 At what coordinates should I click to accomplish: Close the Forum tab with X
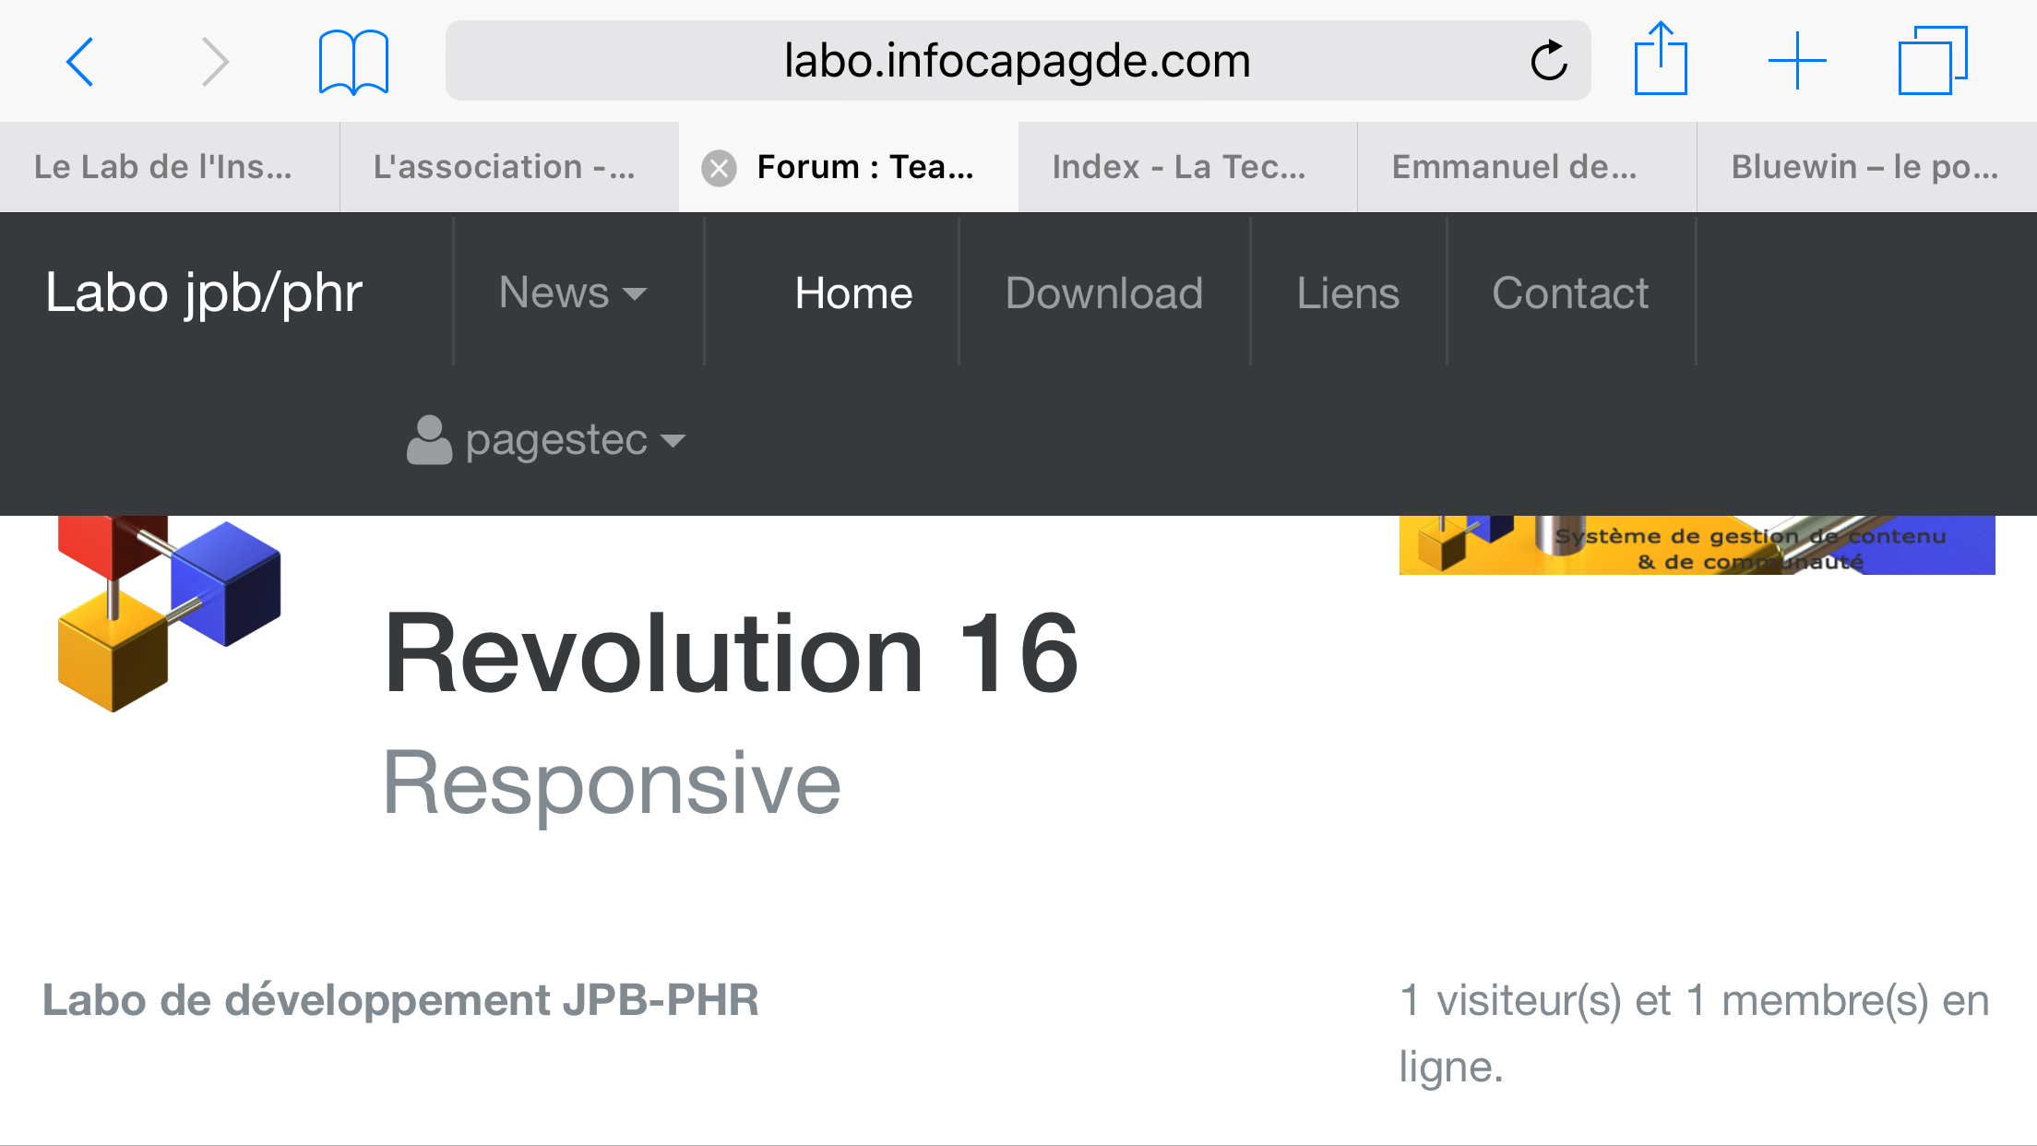[719, 168]
